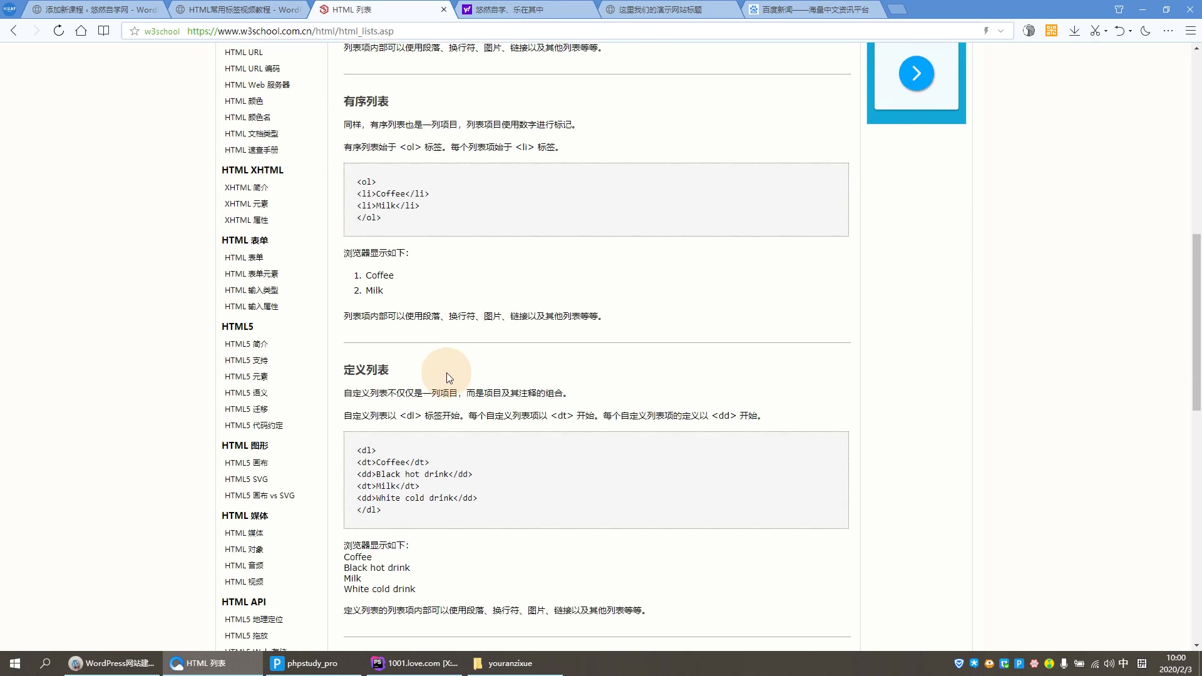This screenshot has height=676, width=1202.
Task: Click the 拼 input method tray icon
Action: (1142, 663)
